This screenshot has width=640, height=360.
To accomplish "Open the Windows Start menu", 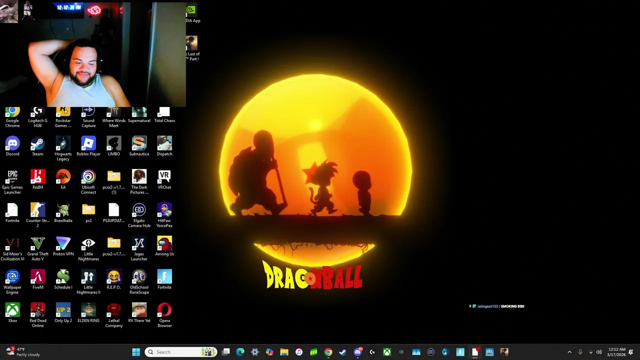I will pos(136,352).
